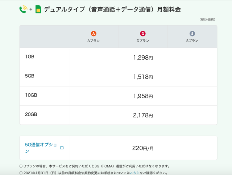232x175 pixels.
Task: Open the 5G通信オプション link
Action: coord(41,148)
